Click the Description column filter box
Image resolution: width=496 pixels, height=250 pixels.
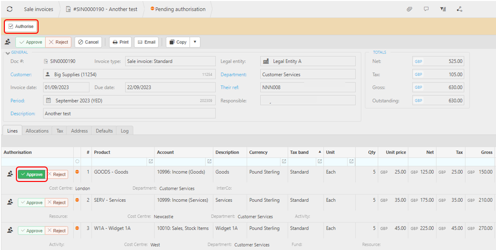click(230, 162)
